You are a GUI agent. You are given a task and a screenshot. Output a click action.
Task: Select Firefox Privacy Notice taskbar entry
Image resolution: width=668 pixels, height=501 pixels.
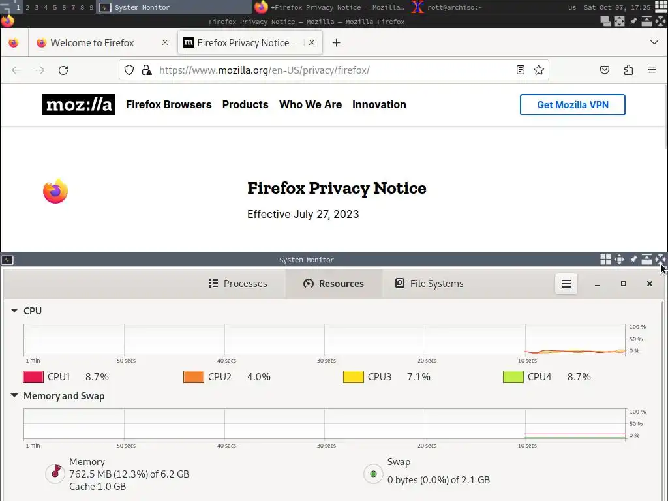[330, 7]
